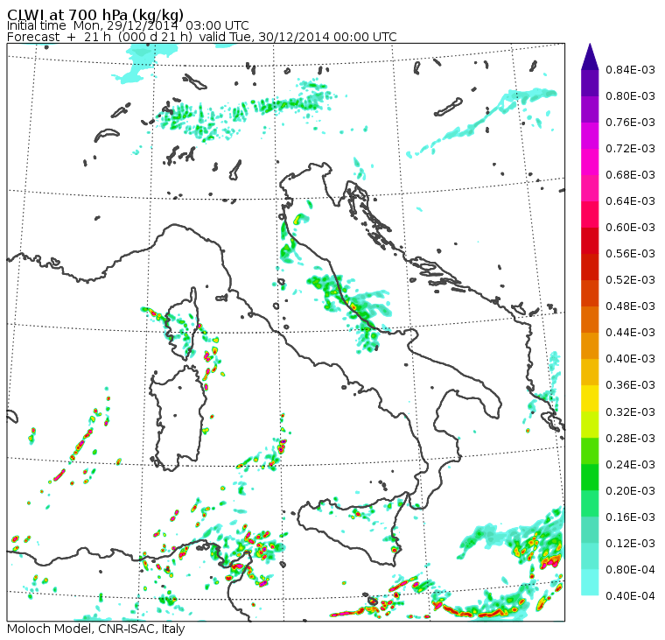Choose the orange segment between 0.40E-03 and 0.44E-03
Screen dimensions: 665x640
coord(590,346)
